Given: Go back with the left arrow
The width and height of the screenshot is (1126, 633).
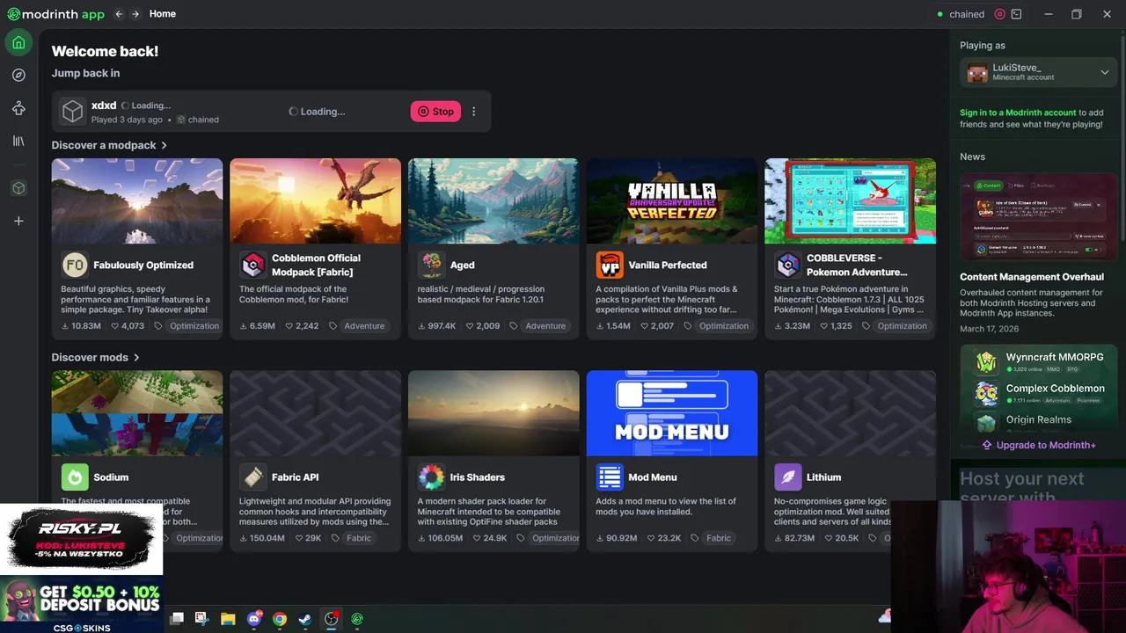Looking at the screenshot, I should 119,14.
